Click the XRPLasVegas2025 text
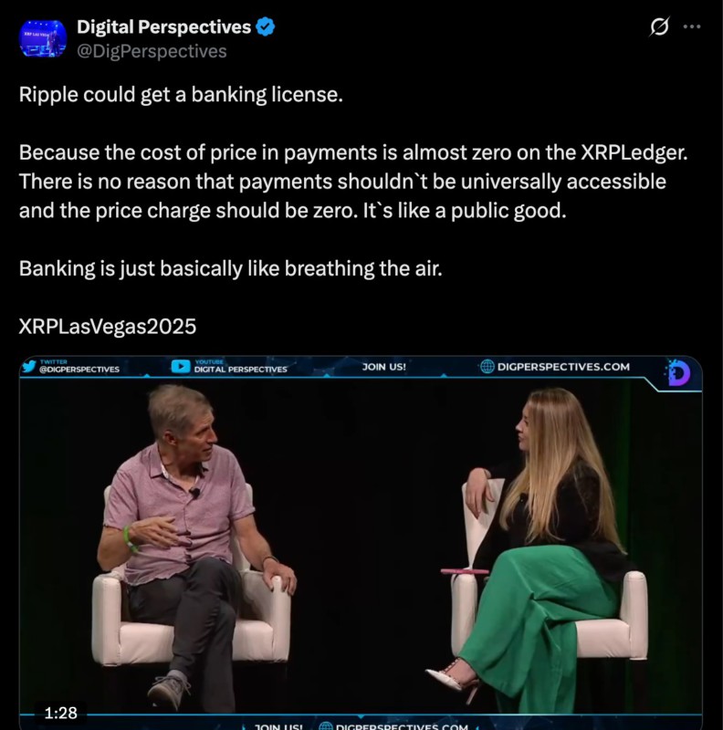The image size is (723, 730). 108,327
